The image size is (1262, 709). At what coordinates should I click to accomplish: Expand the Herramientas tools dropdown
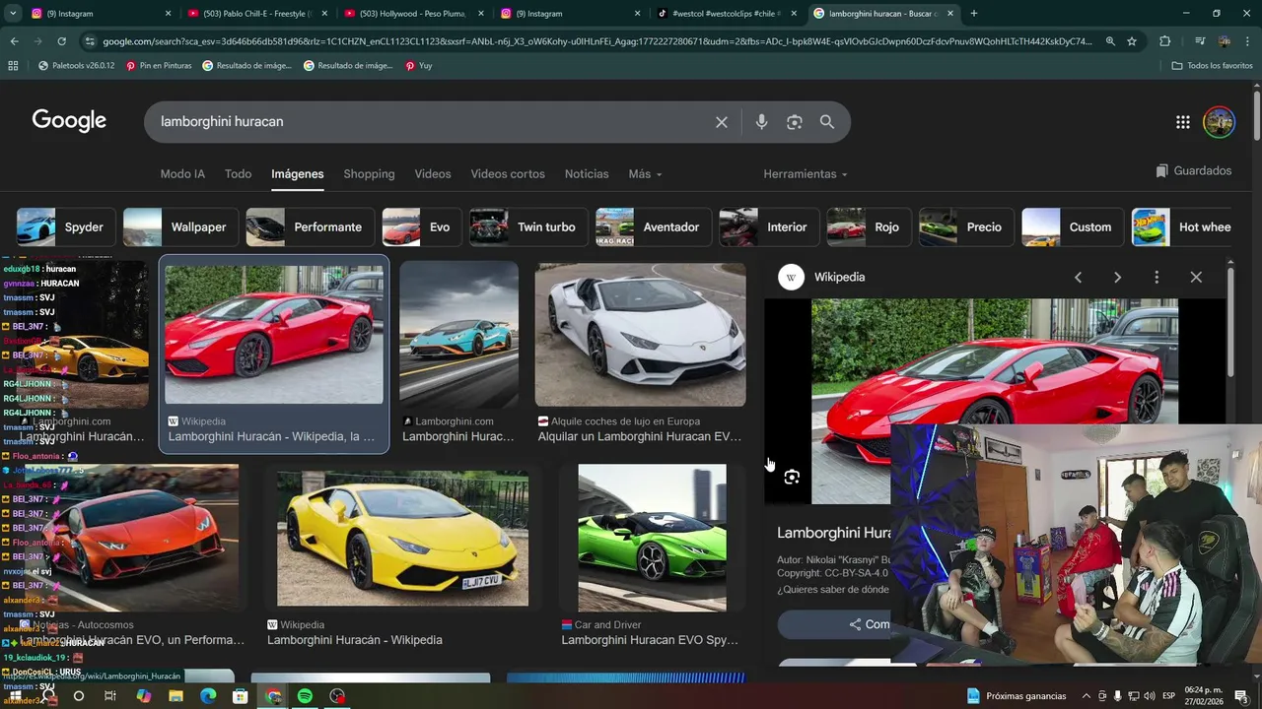coord(806,174)
